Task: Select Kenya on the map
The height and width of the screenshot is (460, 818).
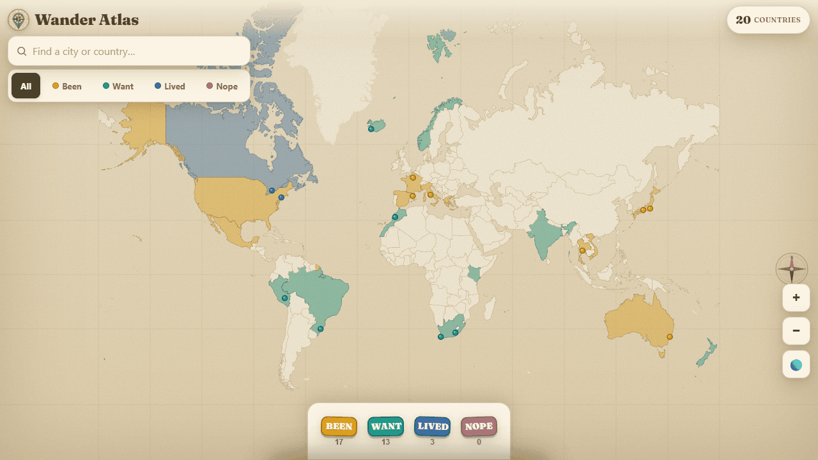Action: click(474, 274)
